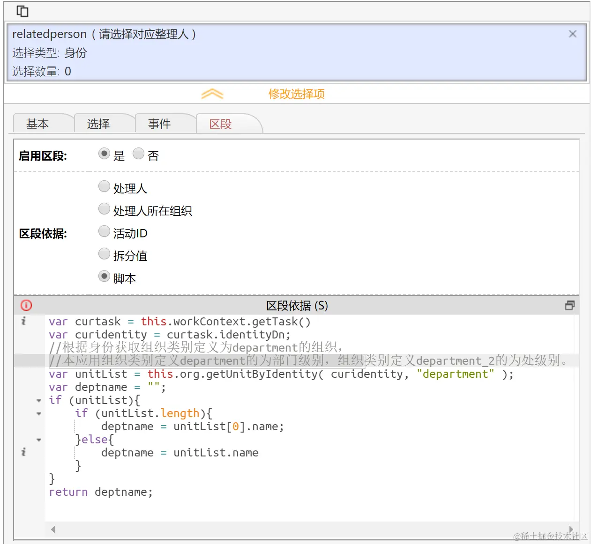Choose 处理人 as the 区段依据 option
Viewport: 591px width, 544px height.
point(104,186)
